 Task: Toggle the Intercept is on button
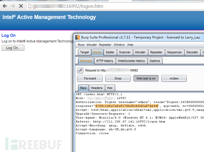pyautogui.click(x=146, y=78)
